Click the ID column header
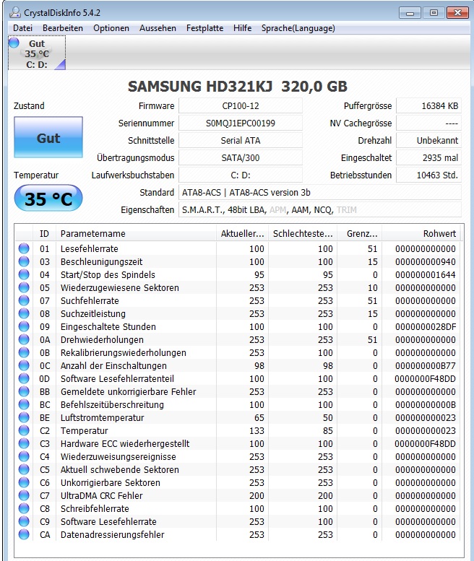 pos(44,234)
